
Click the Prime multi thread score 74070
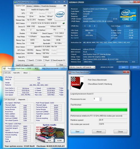[x=56, y=120]
